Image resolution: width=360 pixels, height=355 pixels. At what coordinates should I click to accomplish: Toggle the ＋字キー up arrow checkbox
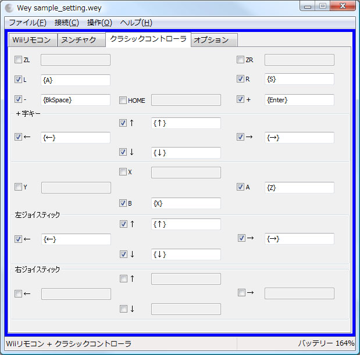pyautogui.click(x=123, y=123)
